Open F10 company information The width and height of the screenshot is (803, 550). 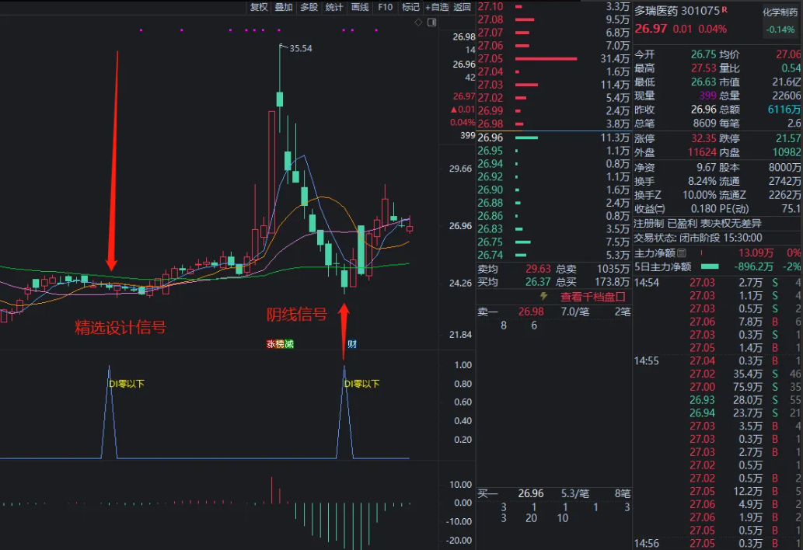click(385, 7)
